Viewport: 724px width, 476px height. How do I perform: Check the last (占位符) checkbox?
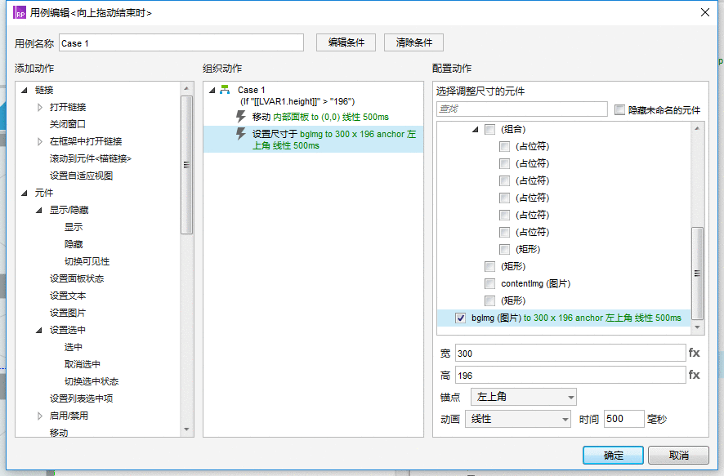click(x=505, y=232)
